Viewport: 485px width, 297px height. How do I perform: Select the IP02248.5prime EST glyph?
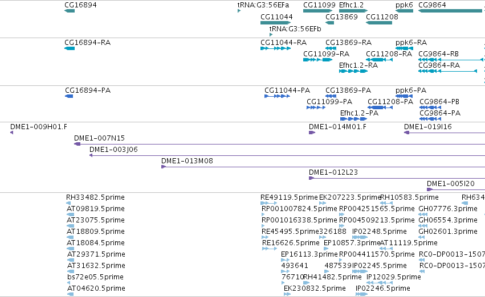click(x=360, y=237)
